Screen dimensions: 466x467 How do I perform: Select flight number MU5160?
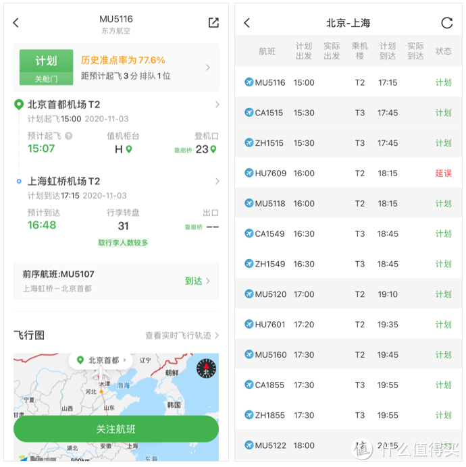(x=271, y=355)
